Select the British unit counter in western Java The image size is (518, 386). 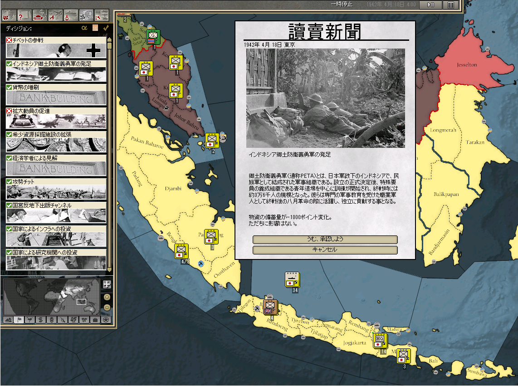pos(270,308)
